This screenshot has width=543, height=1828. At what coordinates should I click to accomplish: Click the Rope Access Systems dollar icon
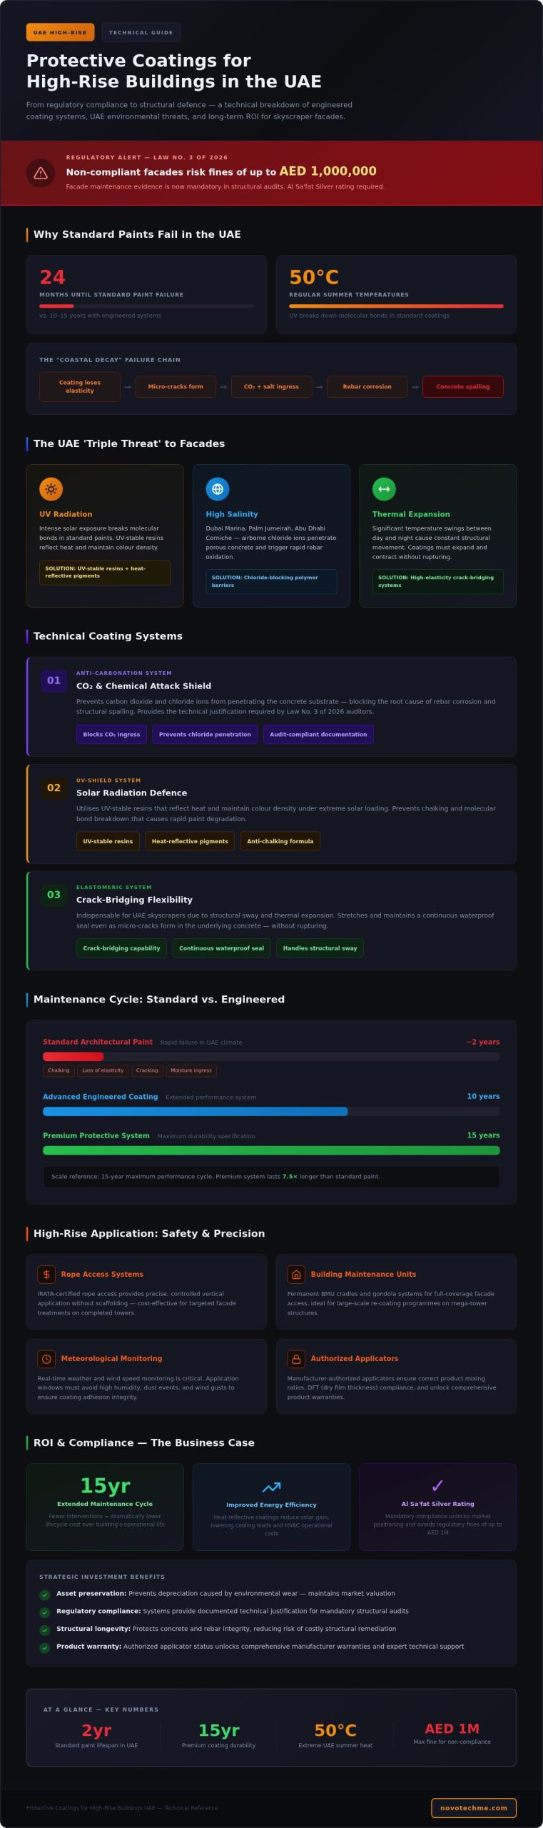coord(46,1274)
